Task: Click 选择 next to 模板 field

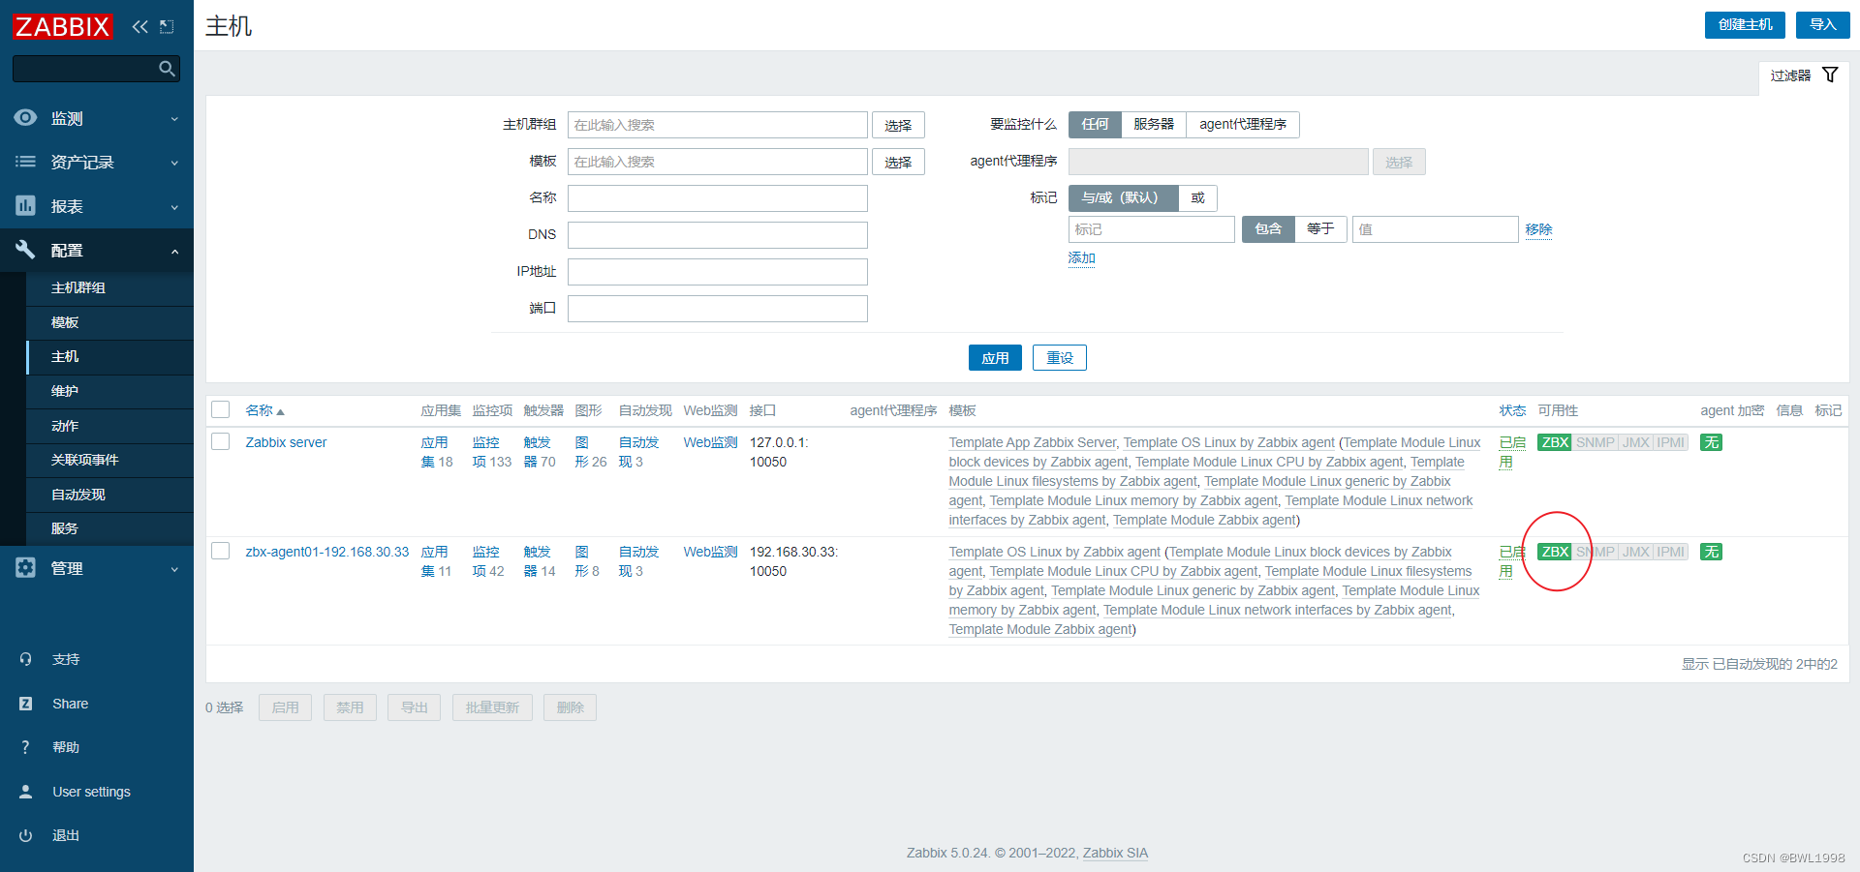Action: click(x=898, y=162)
